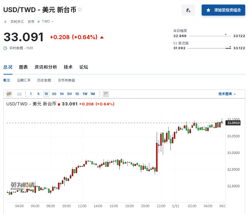248x214 pixels.
Task: Switch to the 技术 tab
Action: pos(68,67)
